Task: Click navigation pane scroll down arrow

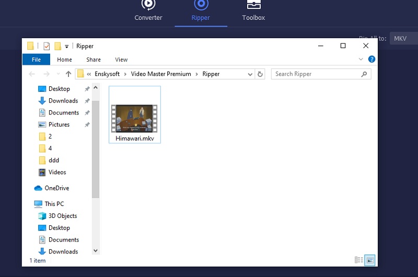Action: (96, 250)
